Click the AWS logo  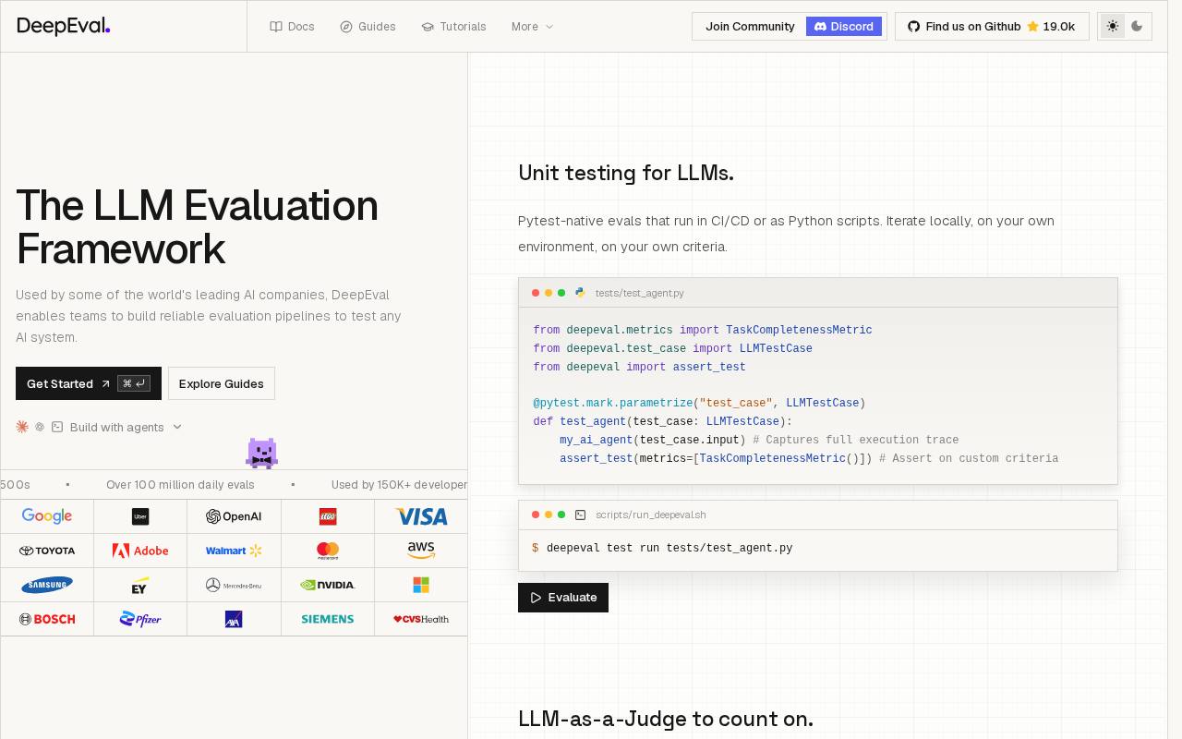pyautogui.click(x=421, y=551)
